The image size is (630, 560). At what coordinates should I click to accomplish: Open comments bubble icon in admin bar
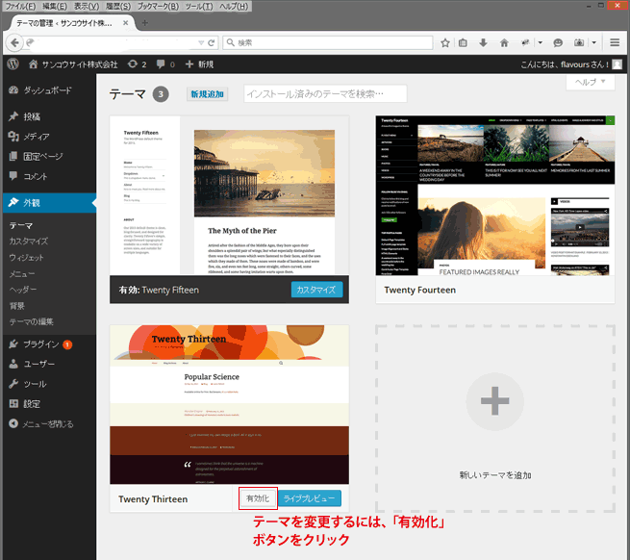click(165, 64)
